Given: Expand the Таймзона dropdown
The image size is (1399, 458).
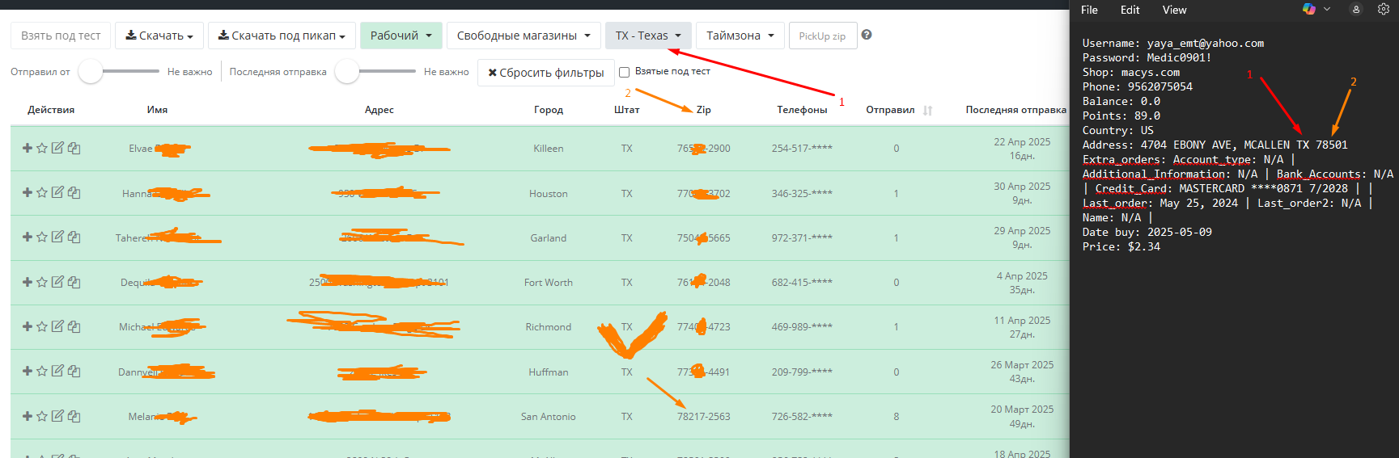Looking at the screenshot, I should pyautogui.click(x=740, y=36).
